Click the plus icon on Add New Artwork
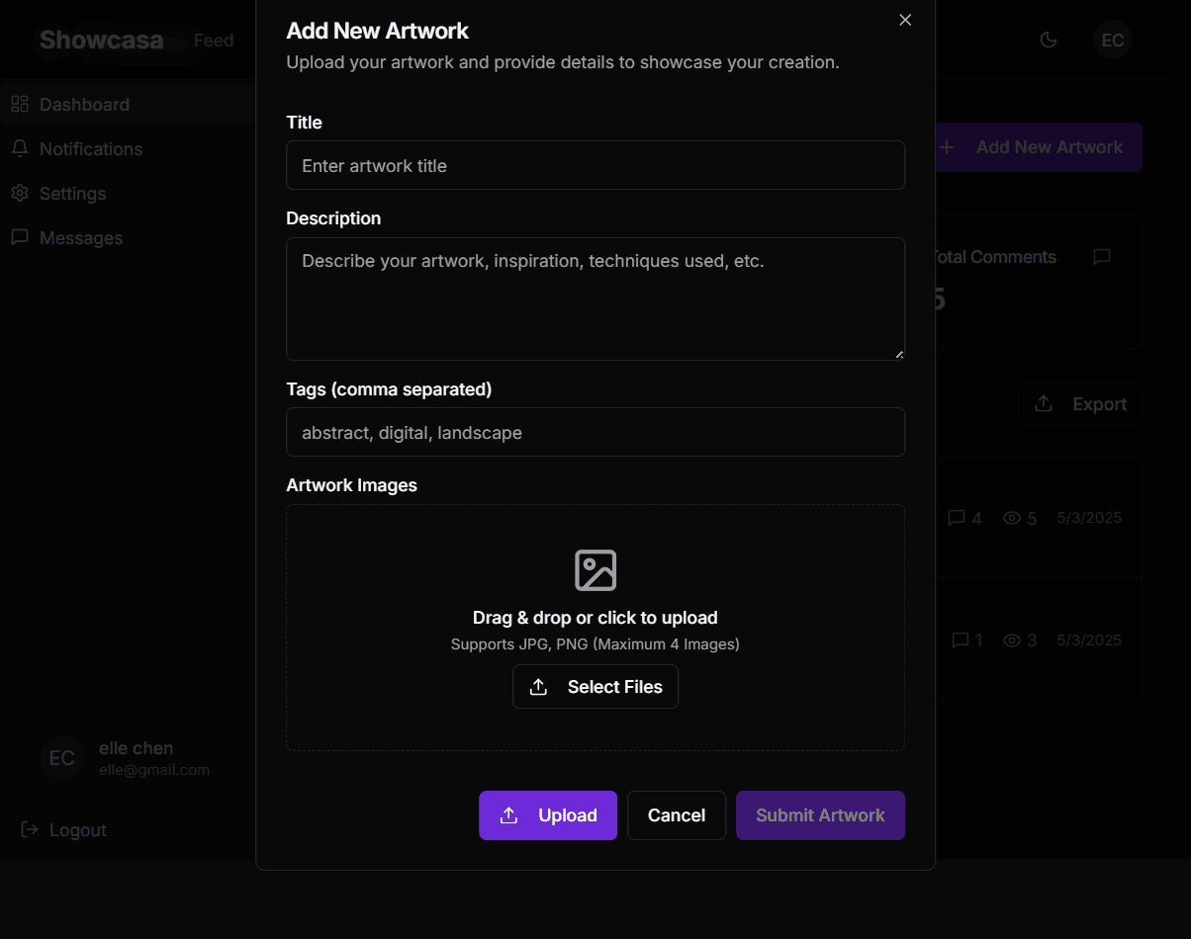Viewport: 1191px width, 939px height. click(947, 147)
